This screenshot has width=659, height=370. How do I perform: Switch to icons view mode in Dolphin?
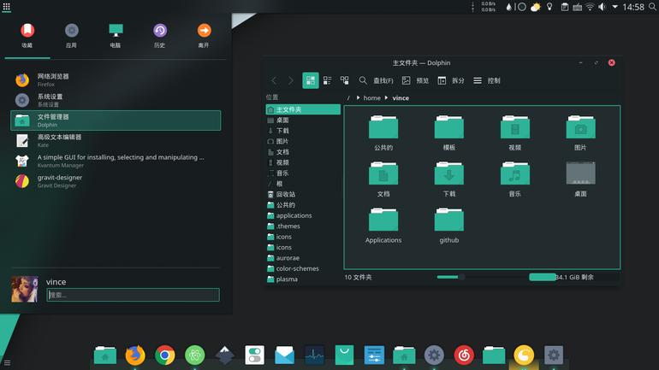[311, 80]
